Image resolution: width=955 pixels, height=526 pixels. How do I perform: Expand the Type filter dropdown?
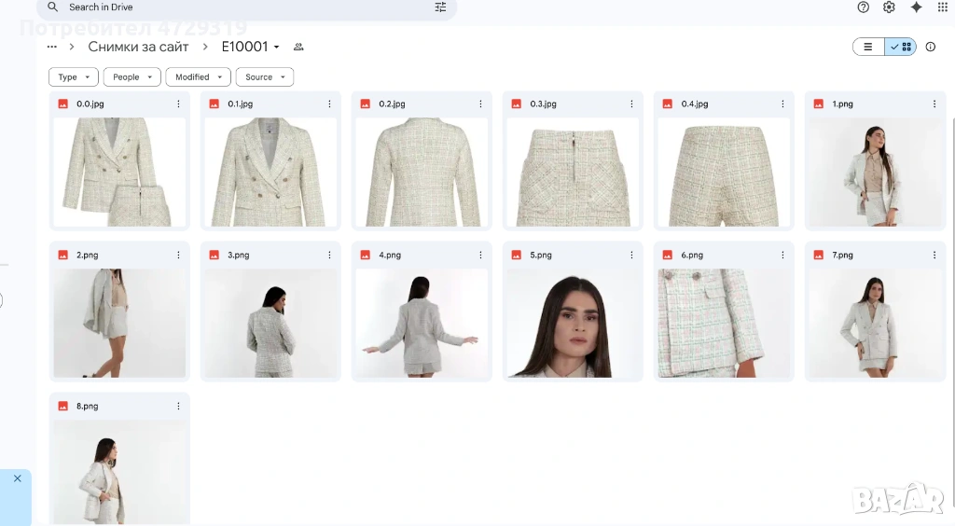tap(74, 77)
